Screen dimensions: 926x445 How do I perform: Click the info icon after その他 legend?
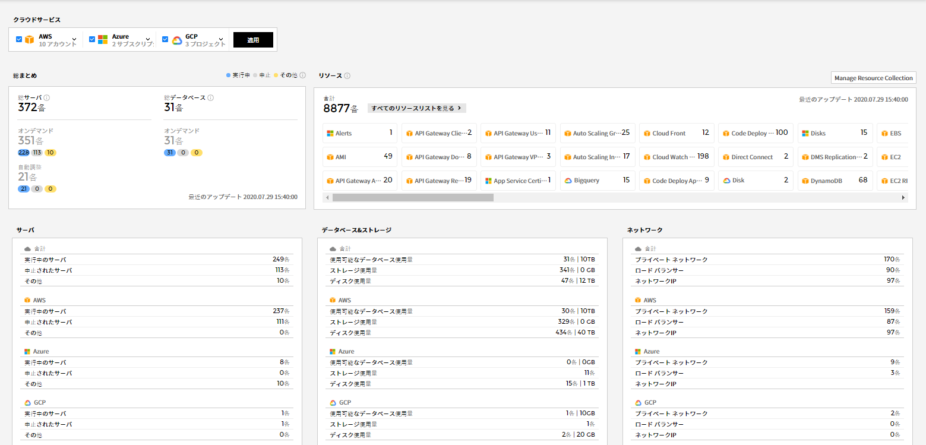tap(302, 75)
